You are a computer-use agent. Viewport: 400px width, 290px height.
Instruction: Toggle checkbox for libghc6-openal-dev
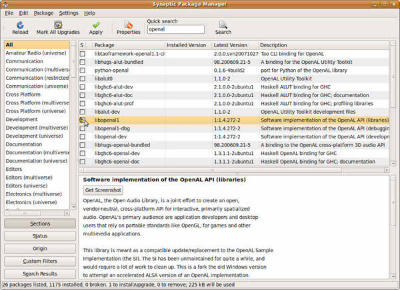click(83, 153)
